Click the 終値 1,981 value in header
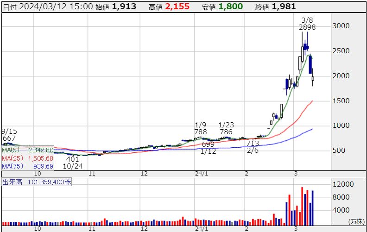This screenshot has height=232, width=367. pyautogui.click(x=285, y=6)
